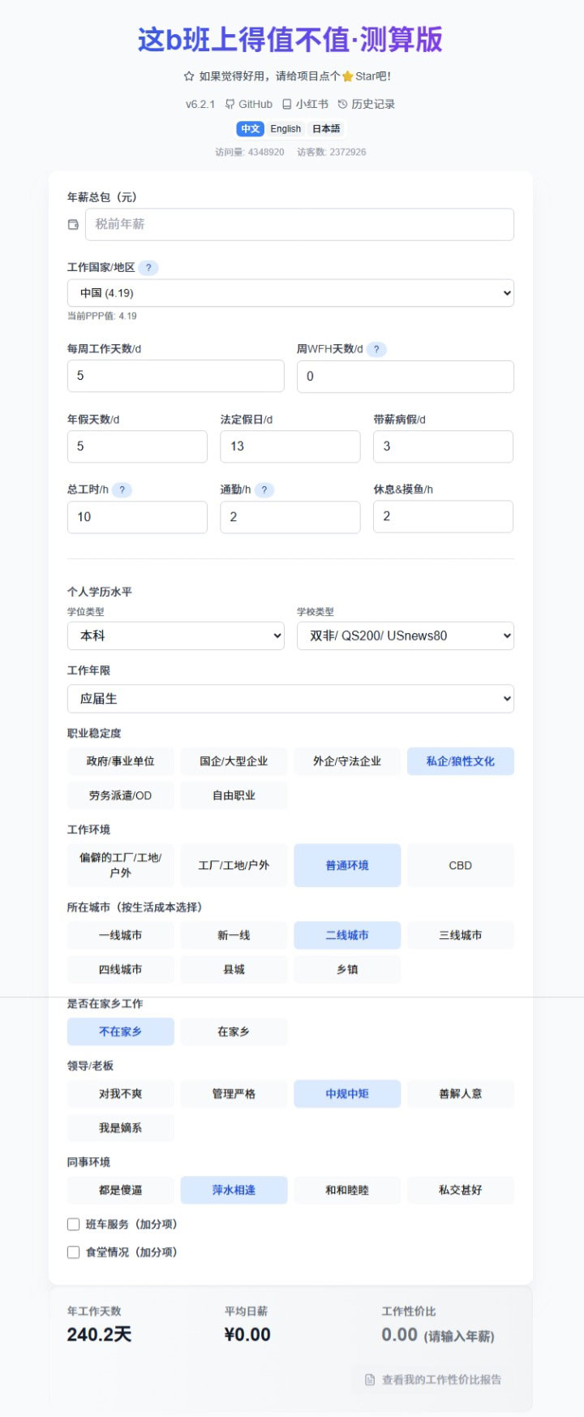Image resolution: width=584 pixels, height=1417 pixels.
Task: Open the 学校类型 双非 dropdown
Action: tap(406, 635)
